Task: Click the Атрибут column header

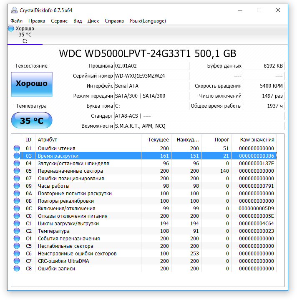Action: (x=88, y=140)
